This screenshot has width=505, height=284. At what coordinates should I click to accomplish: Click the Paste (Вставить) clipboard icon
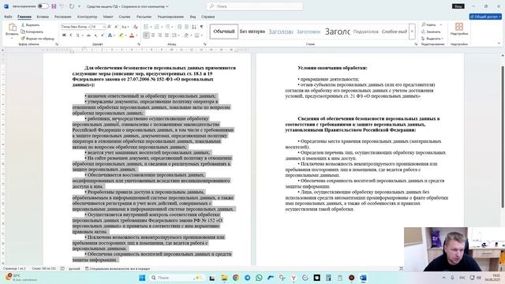tap(13, 28)
